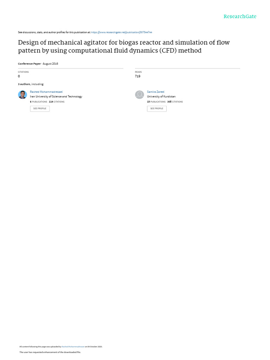Screen dimensions: 270x360
Task: Click uploader name link in the footer
Action: click(x=73, y=347)
